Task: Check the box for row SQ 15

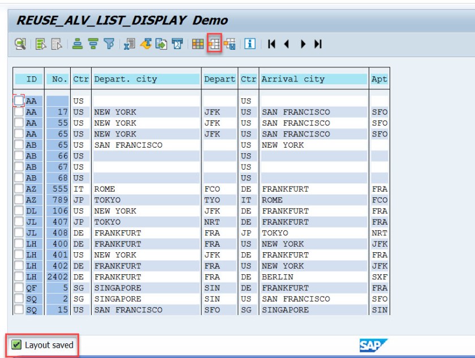Action: (19, 309)
